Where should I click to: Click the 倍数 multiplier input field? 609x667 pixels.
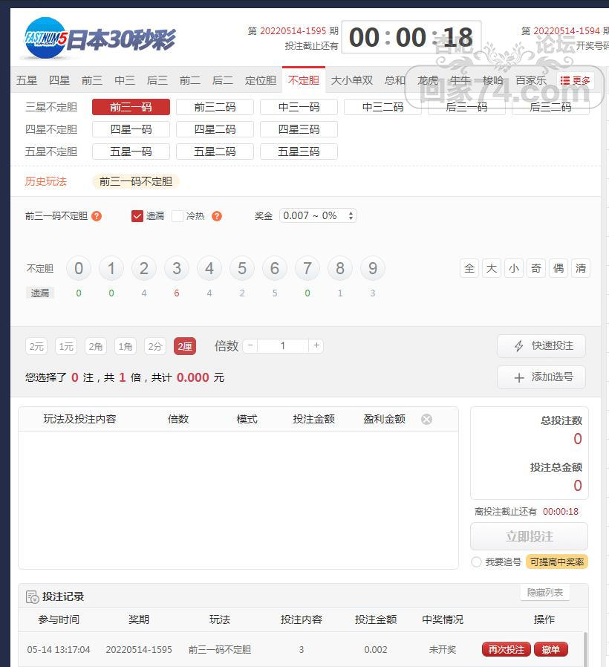coord(283,345)
